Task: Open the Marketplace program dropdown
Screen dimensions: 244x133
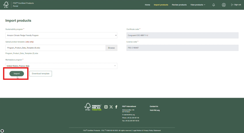Action: (61, 66)
